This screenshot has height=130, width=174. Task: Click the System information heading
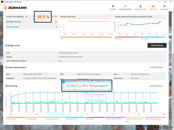16,67
